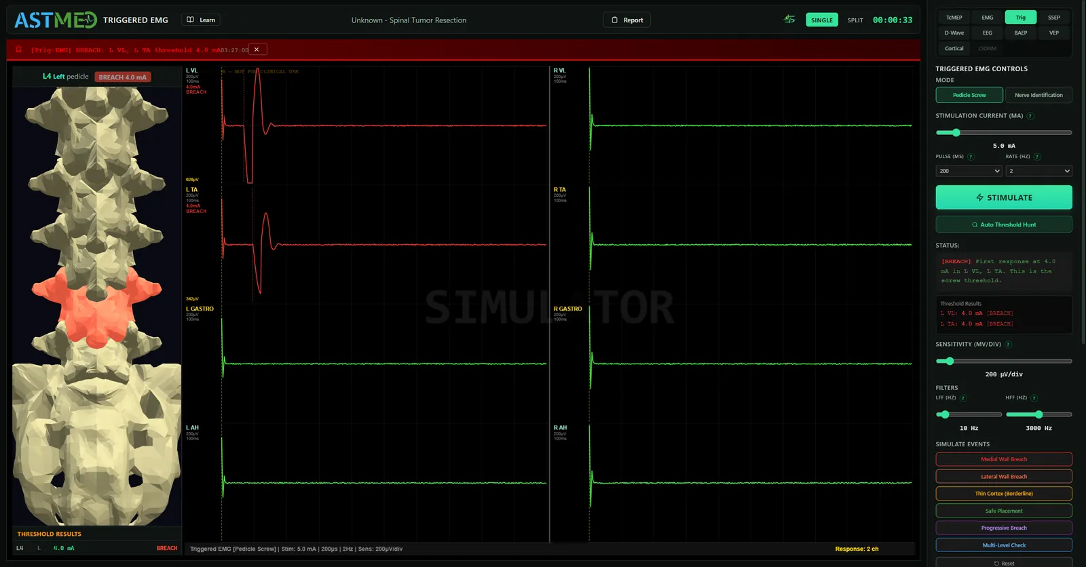The width and height of the screenshot is (1086, 567).
Task: Select the L TA channel label
Action: coord(192,190)
